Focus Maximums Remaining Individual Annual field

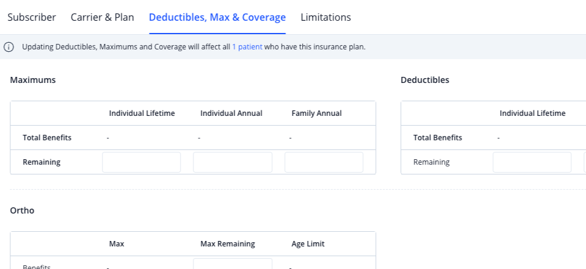click(x=233, y=162)
